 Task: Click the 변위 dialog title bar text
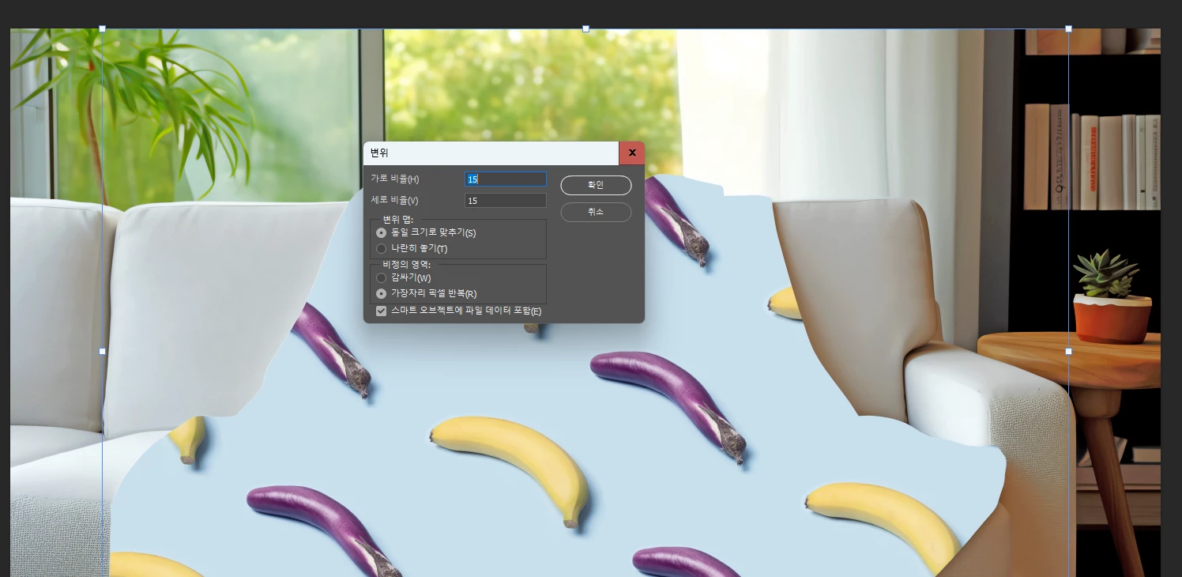[380, 153]
